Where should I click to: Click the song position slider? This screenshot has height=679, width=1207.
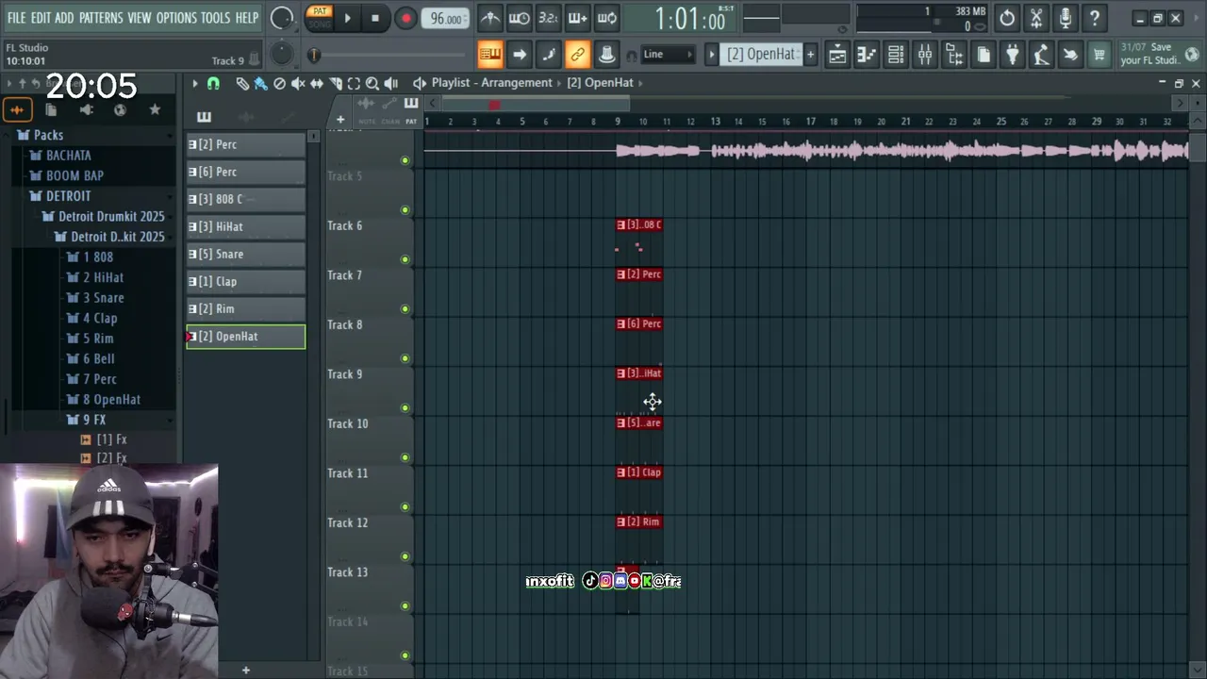[389, 56]
